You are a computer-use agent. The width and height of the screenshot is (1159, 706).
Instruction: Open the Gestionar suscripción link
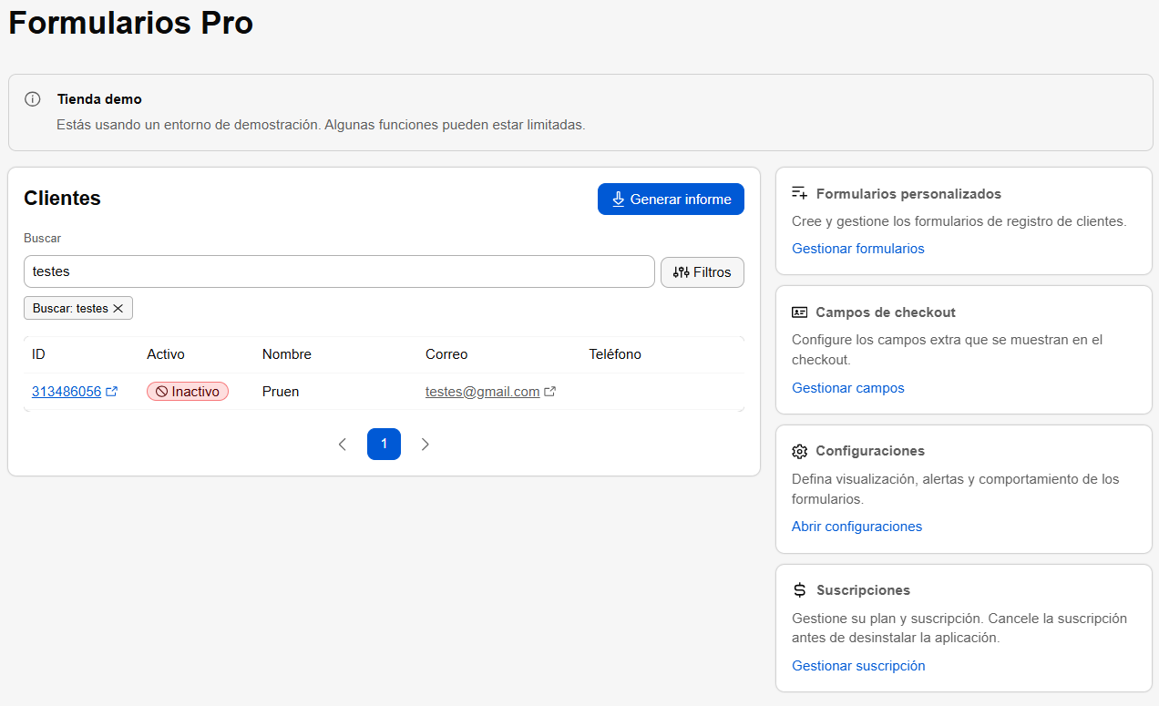(858, 666)
